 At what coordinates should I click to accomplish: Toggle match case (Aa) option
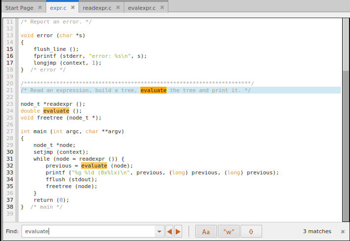click(x=206, y=231)
